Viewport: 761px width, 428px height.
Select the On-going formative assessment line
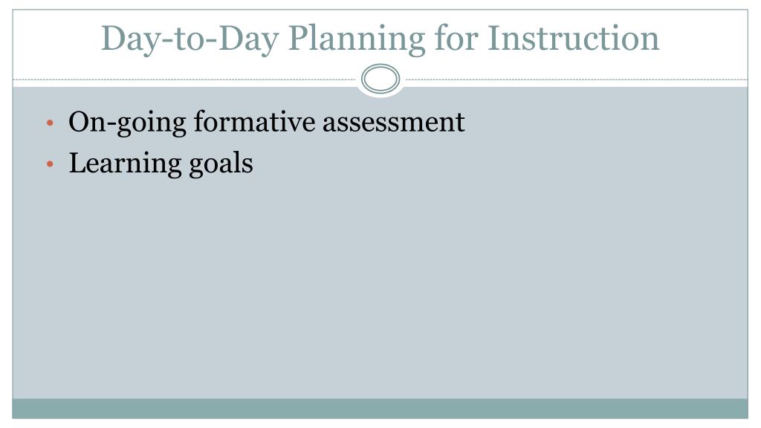pyautogui.click(x=267, y=123)
